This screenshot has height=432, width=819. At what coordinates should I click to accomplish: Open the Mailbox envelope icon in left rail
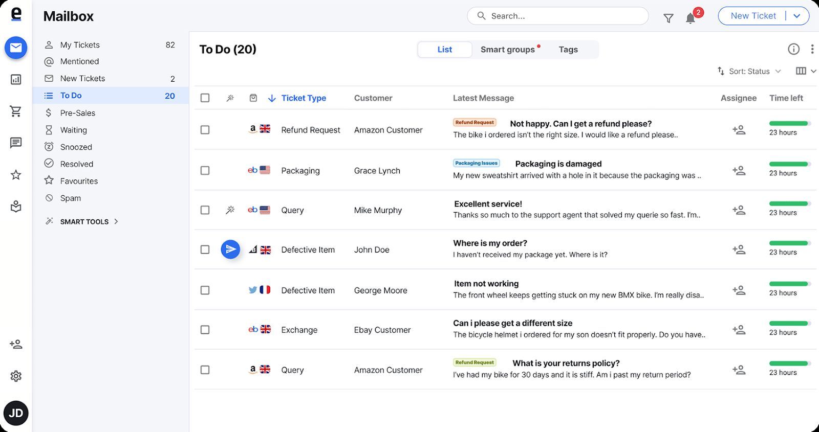(16, 48)
